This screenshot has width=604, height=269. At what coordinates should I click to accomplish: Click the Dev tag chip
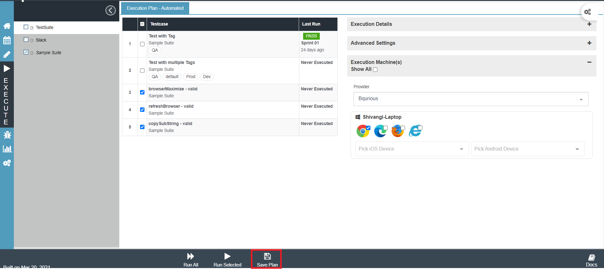pyautogui.click(x=207, y=77)
